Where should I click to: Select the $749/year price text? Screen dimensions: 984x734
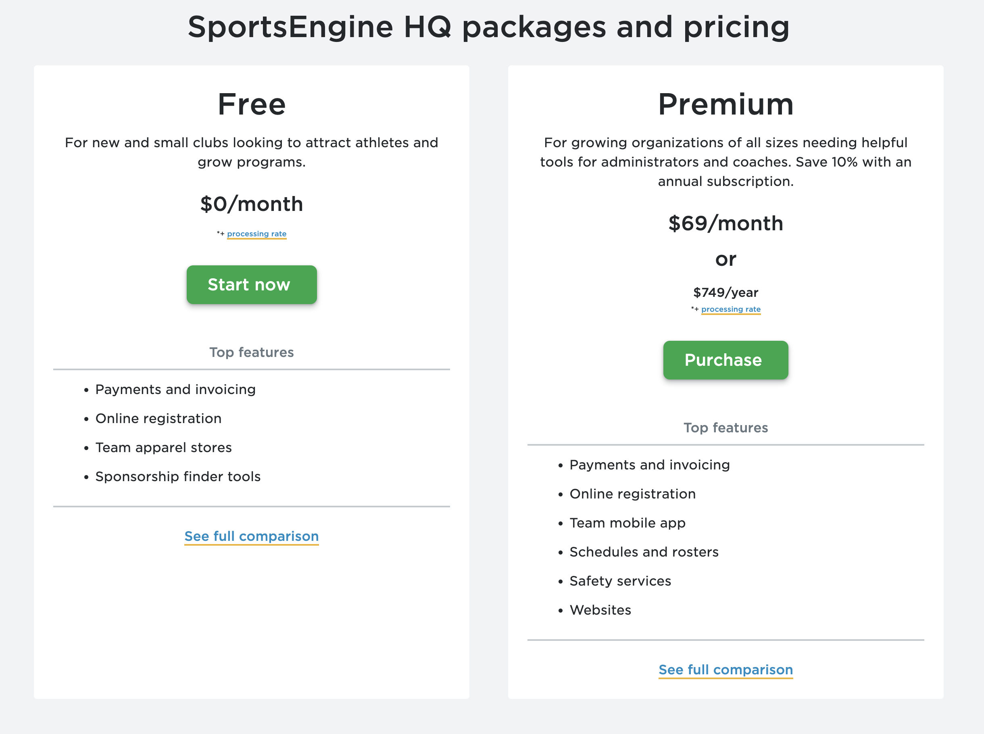[x=725, y=292]
